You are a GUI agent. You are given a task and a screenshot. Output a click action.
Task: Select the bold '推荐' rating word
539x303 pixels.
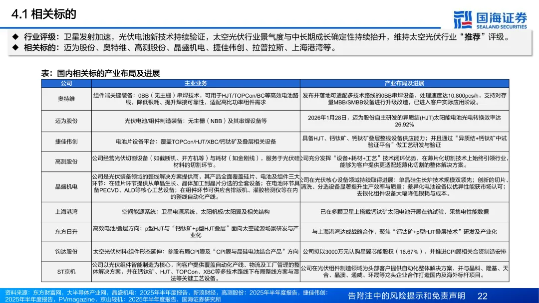tap(472, 37)
